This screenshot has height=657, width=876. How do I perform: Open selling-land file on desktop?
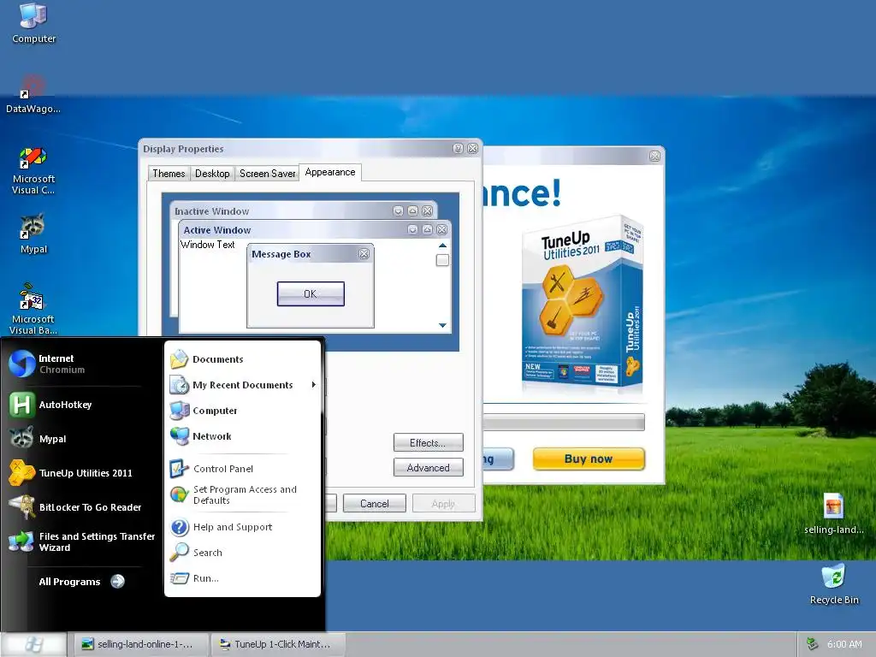(x=833, y=514)
